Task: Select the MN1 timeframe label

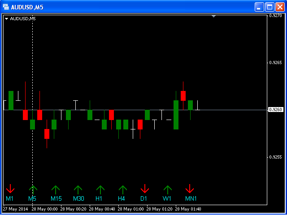Action: pyautogui.click(x=191, y=198)
